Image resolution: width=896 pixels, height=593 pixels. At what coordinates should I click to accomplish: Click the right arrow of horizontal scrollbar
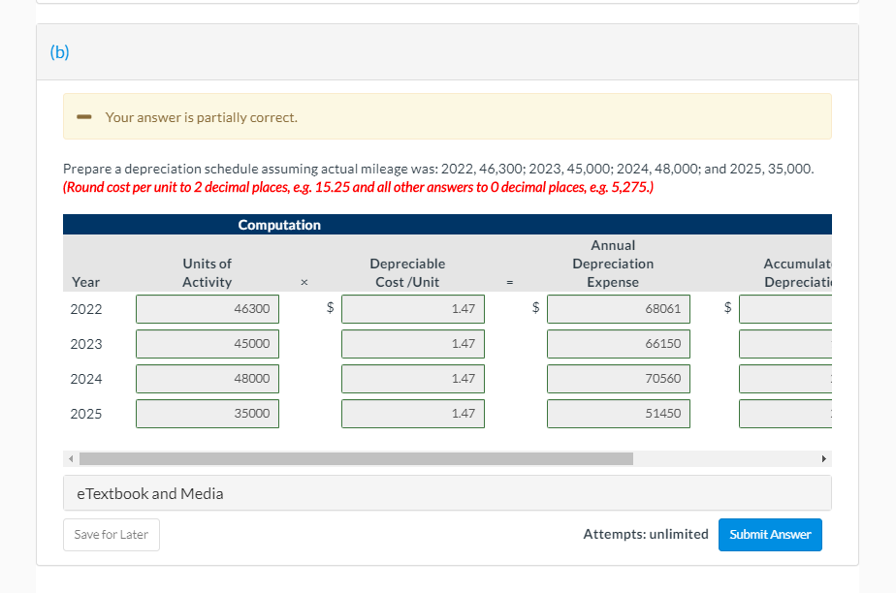click(x=823, y=459)
